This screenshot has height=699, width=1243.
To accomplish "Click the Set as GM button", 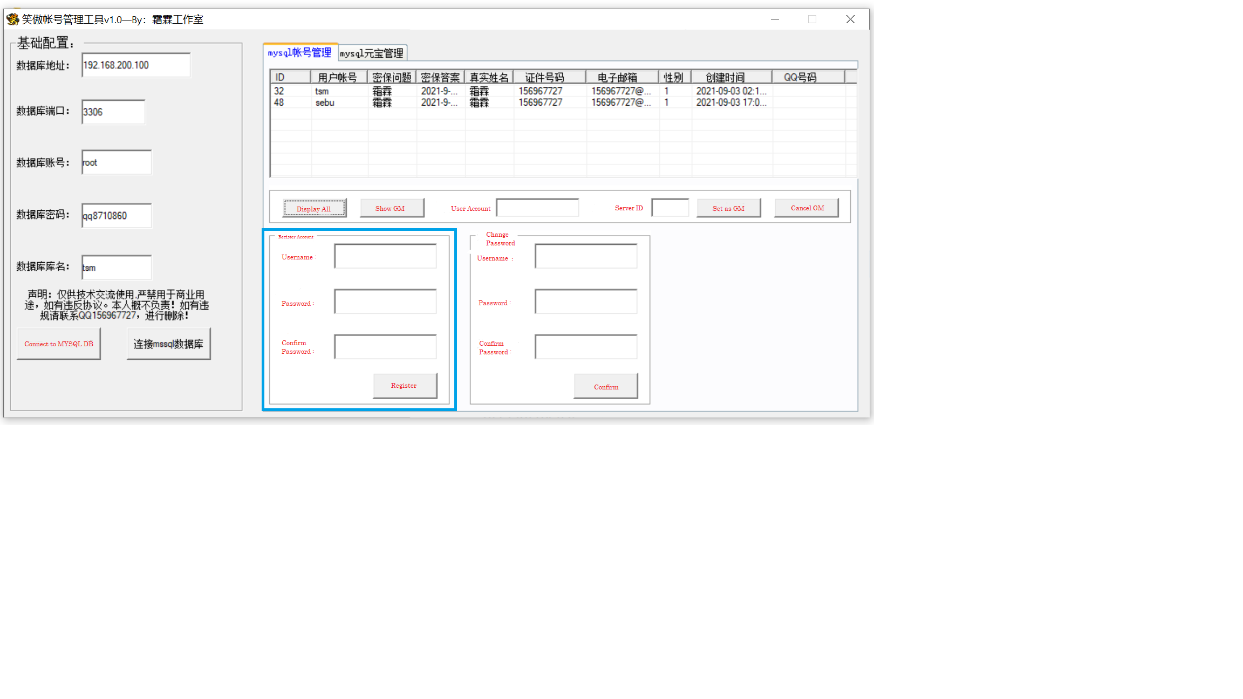I will click(x=728, y=208).
